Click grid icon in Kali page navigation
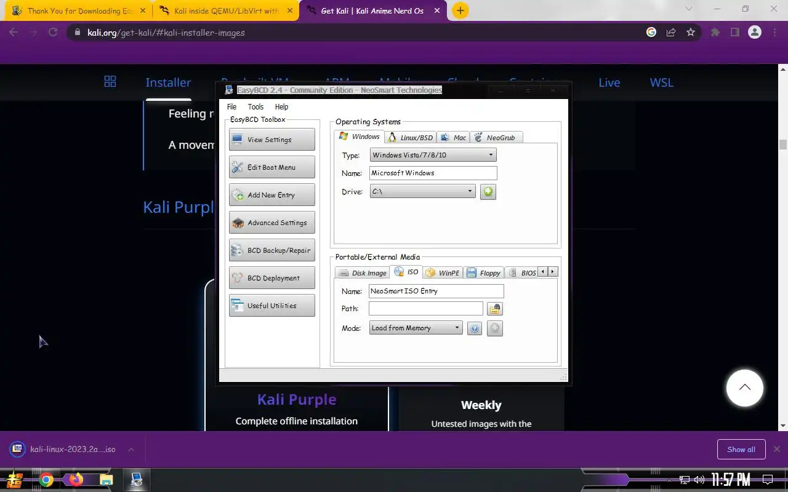The height and width of the screenshot is (492, 788). tap(110, 81)
